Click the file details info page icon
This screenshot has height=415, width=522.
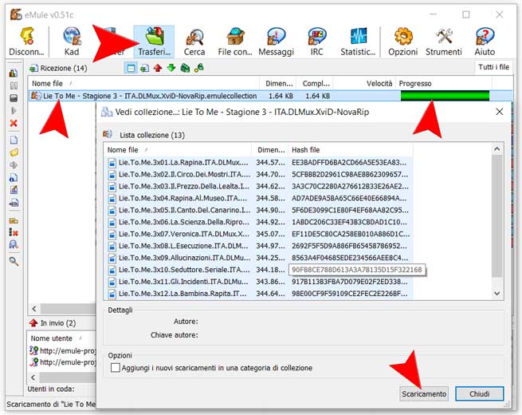tap(14, 178)
